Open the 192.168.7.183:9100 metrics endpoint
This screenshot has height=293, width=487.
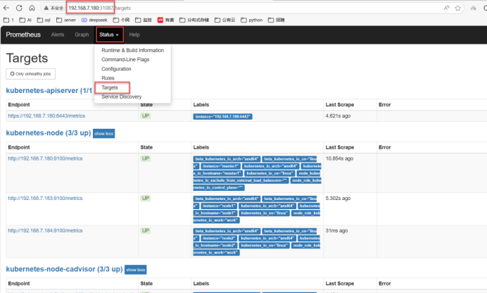tap(45, 198)
